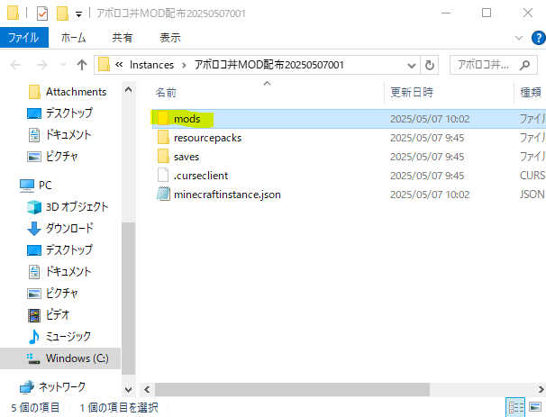The height and width of the screenshot is (417, 546).
Task: Click the Network globe icon
Action: click(27, 387)
